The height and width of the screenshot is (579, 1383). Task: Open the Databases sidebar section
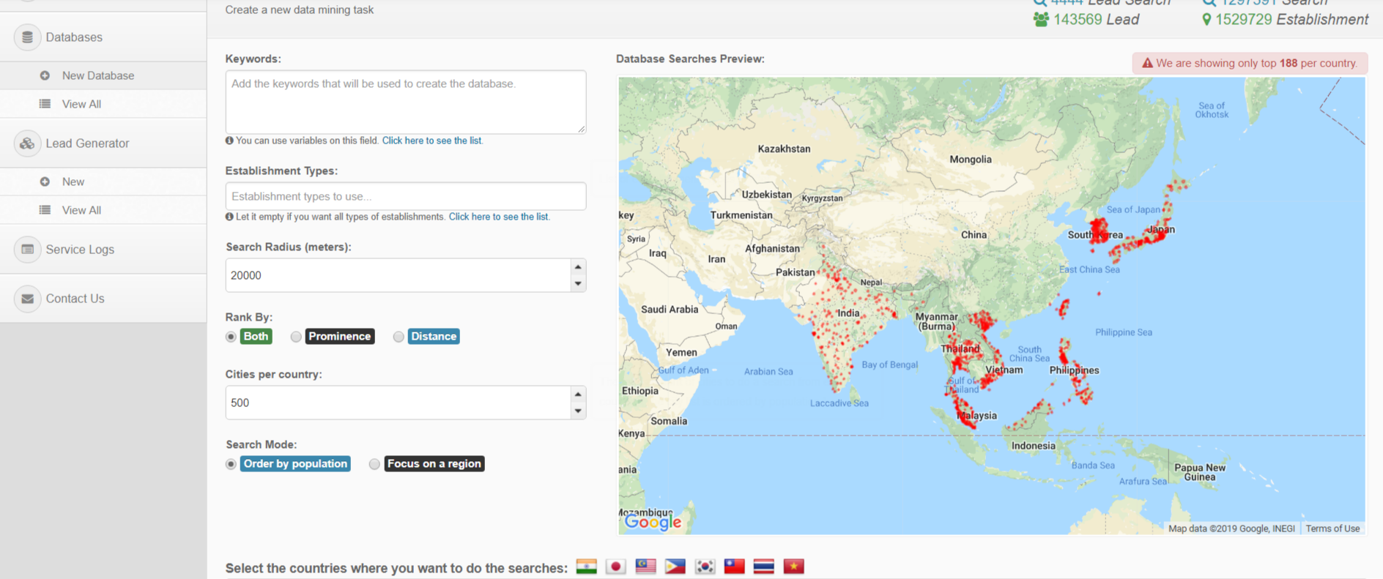[103, 37]
